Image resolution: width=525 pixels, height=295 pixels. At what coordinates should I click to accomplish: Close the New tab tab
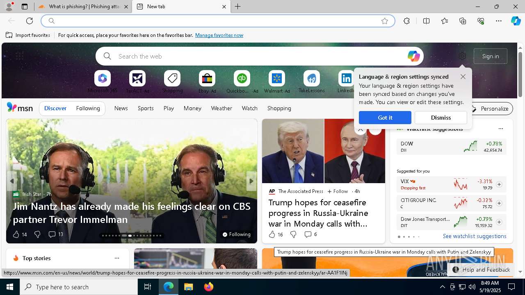(x=224, y=7)
